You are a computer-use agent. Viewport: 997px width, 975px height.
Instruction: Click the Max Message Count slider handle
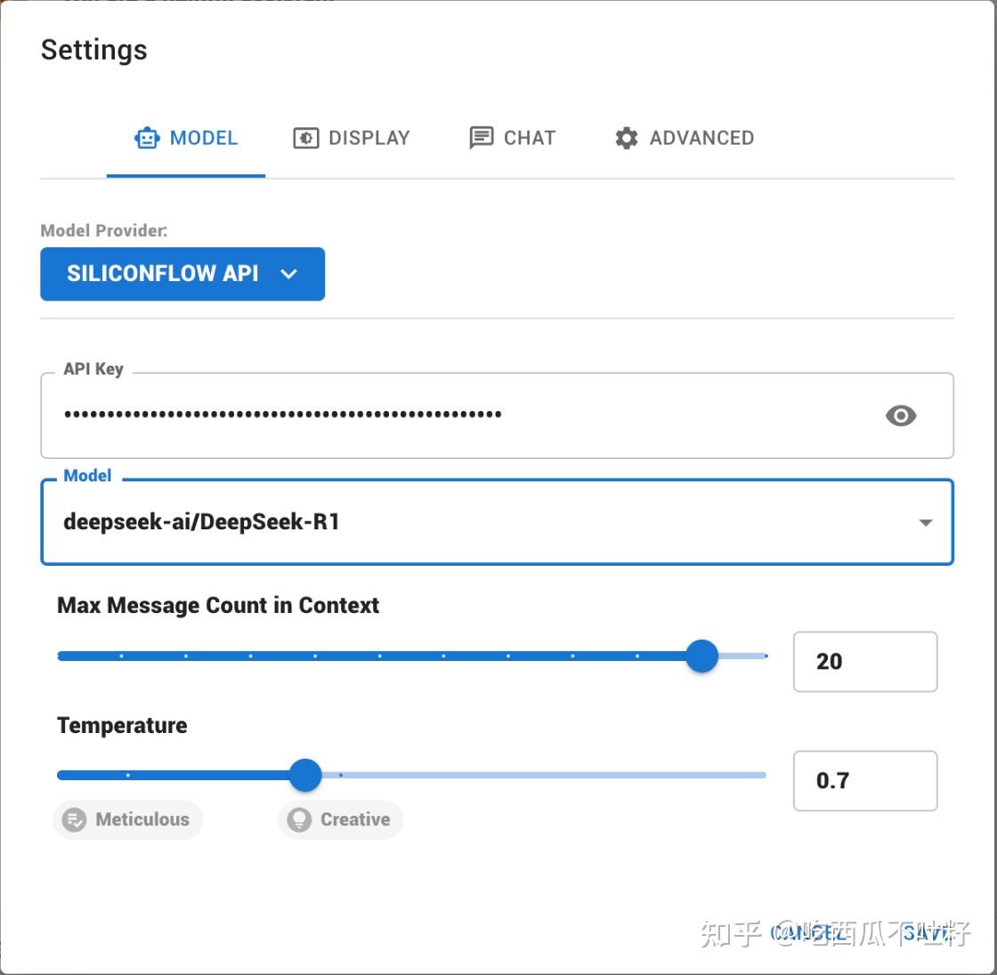[701, 657]
